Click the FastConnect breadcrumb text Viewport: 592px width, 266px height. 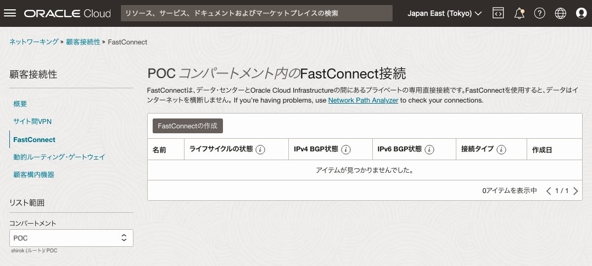(127, 42)
